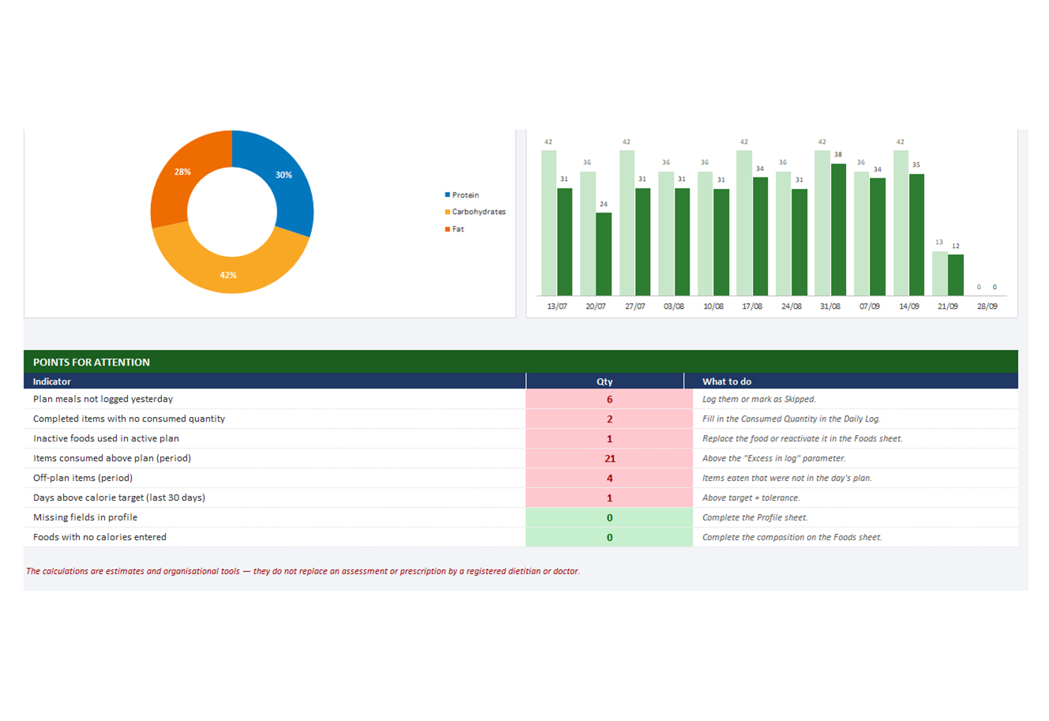Screen dimensions: 1049x721
Task: Select 'Missing fields in profile' cell
Action: pos(274,517)
